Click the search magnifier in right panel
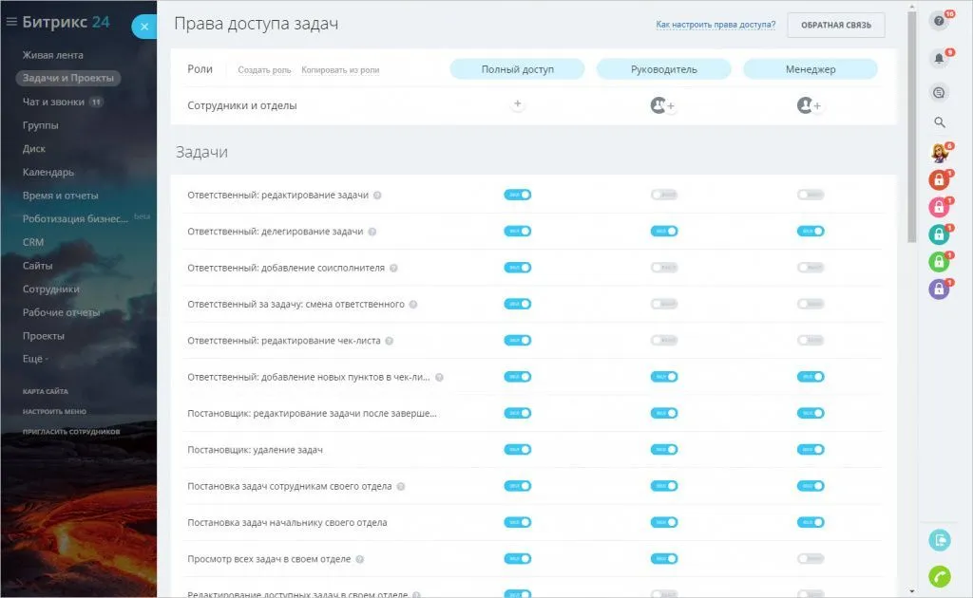Viewport: 973px width, 598px height. [940, 122]
